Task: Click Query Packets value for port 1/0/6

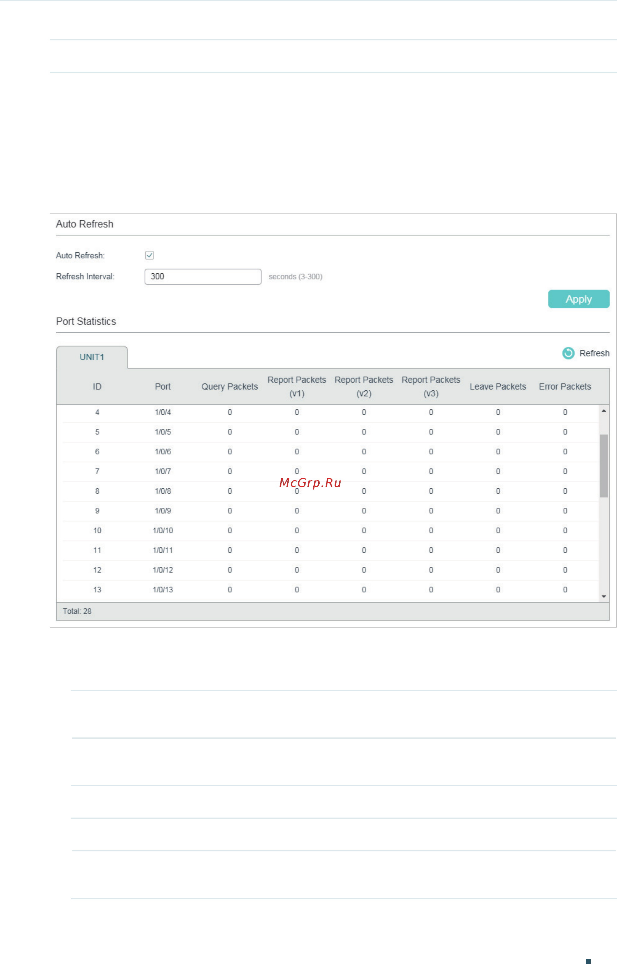Action: (x=230, y=451)
